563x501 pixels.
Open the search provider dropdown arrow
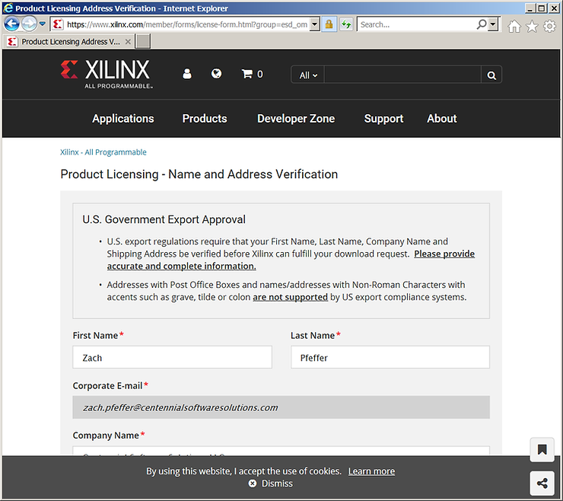(x=493, y=24)
